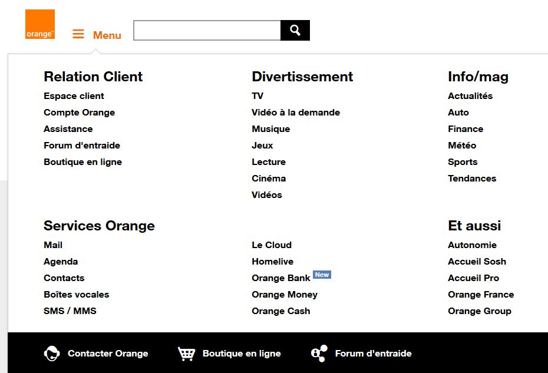
Task: Visit Orange Group
Action: pos(480,311)
